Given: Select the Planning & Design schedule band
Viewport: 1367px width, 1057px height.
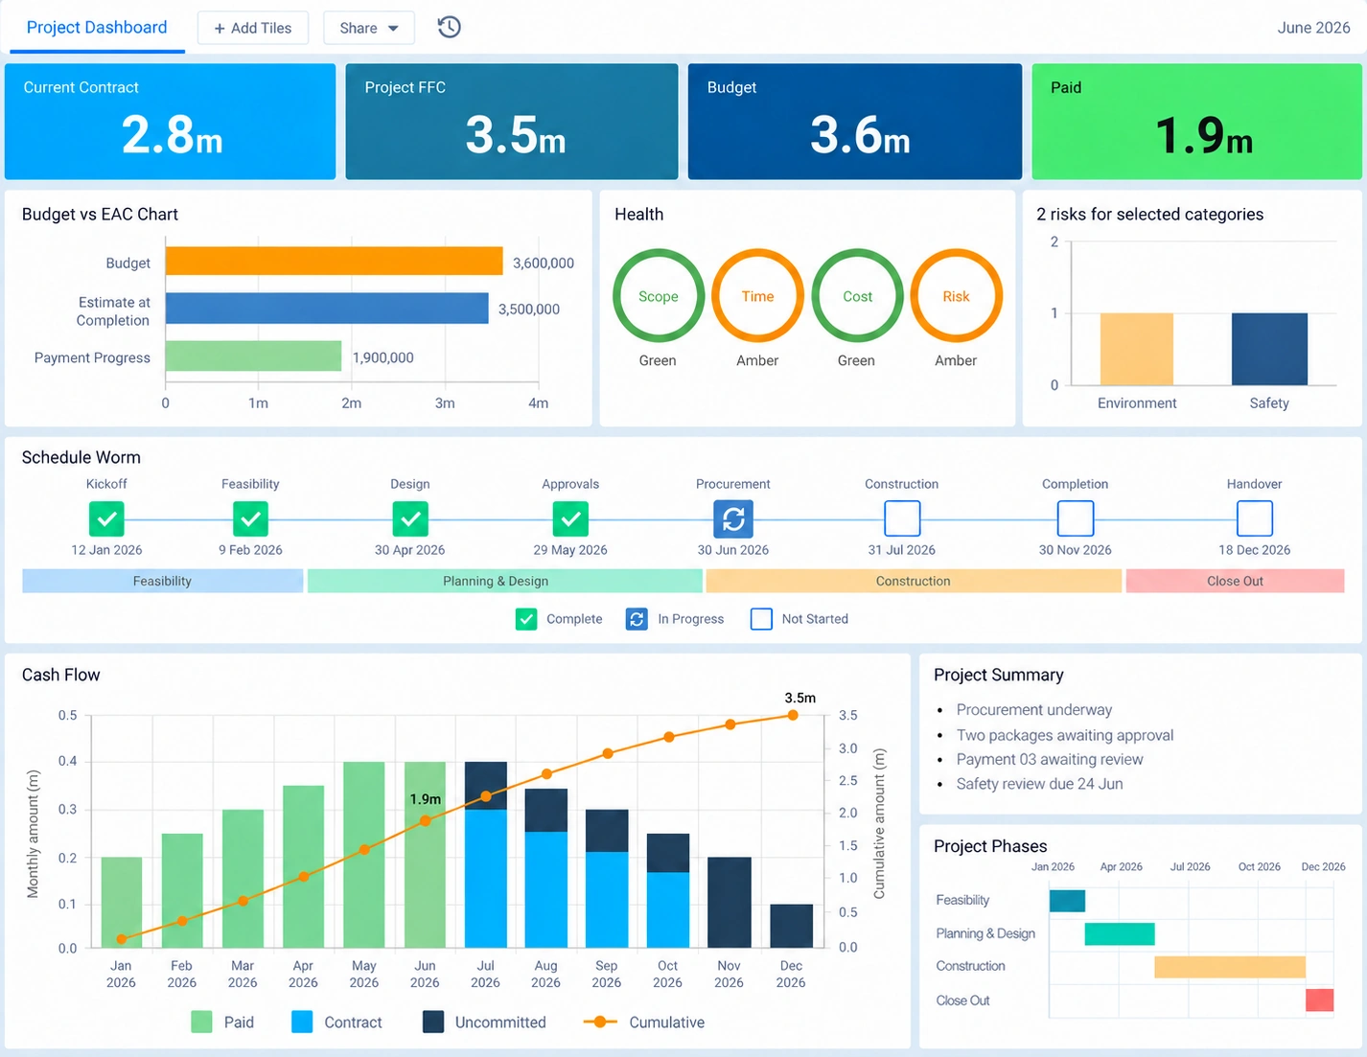Looking at the screenshot, I should pos(505,581).
